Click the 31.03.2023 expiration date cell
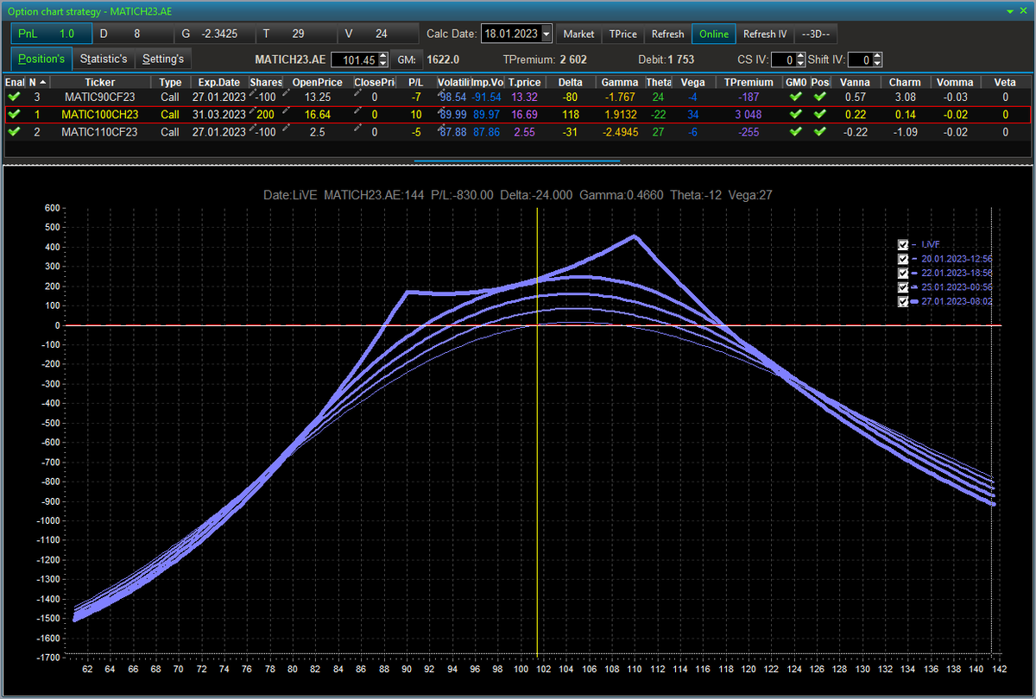 218,114
